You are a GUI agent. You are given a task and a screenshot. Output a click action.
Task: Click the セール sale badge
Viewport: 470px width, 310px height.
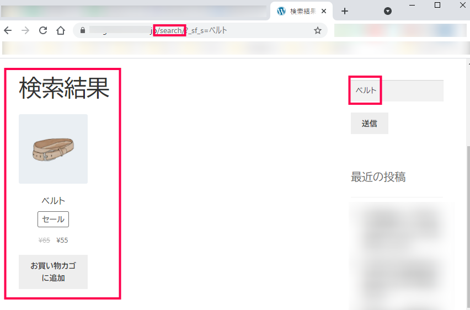click(x=53, y=219)
